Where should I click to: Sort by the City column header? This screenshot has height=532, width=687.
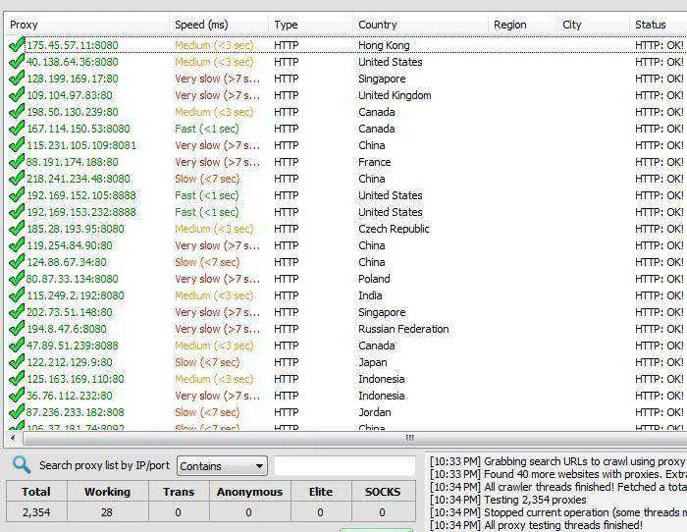(593, 25)
